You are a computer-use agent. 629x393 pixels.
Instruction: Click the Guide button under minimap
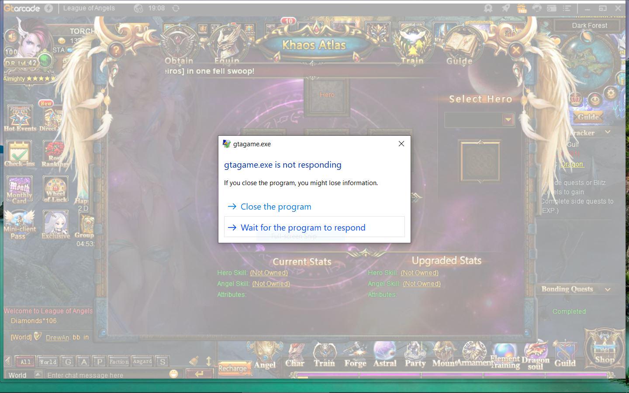click(588, 117)
